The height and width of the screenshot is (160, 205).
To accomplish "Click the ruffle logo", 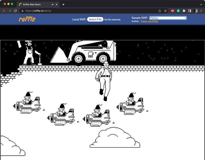I will pos(27,19).
